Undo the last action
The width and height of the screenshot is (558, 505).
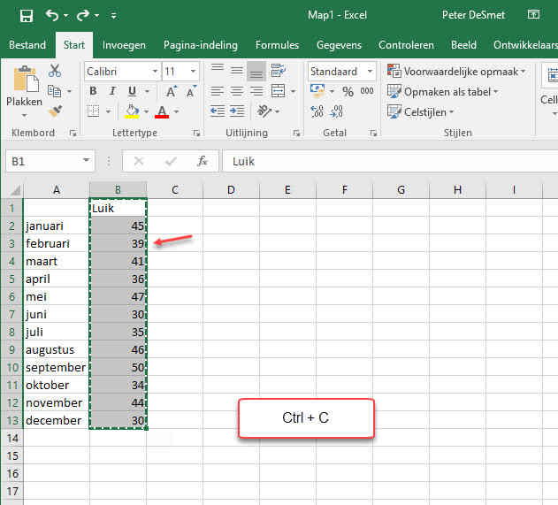[x=52, y=15]
